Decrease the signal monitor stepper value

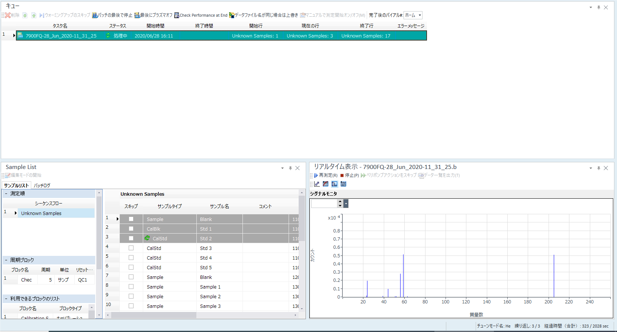tap(340, 206)
